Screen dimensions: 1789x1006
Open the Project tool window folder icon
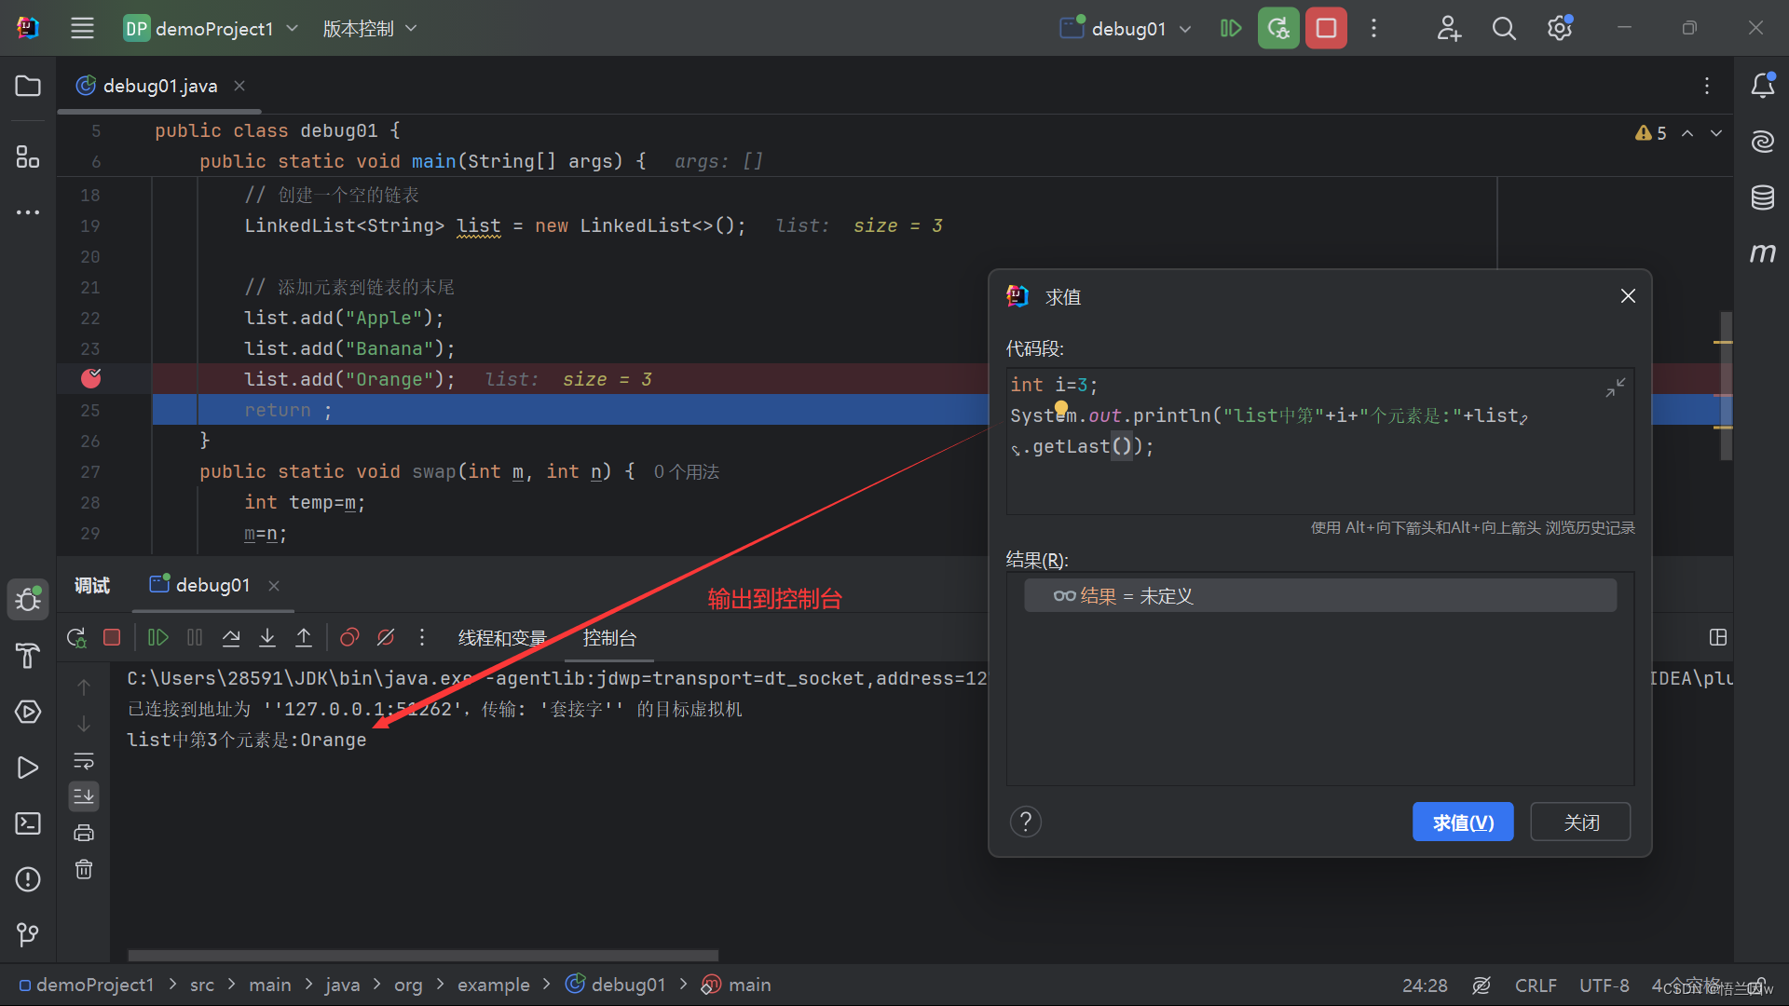(28, 86)
